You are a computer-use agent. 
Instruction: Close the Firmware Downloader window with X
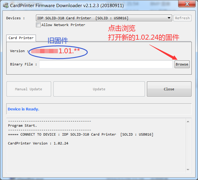186,4
